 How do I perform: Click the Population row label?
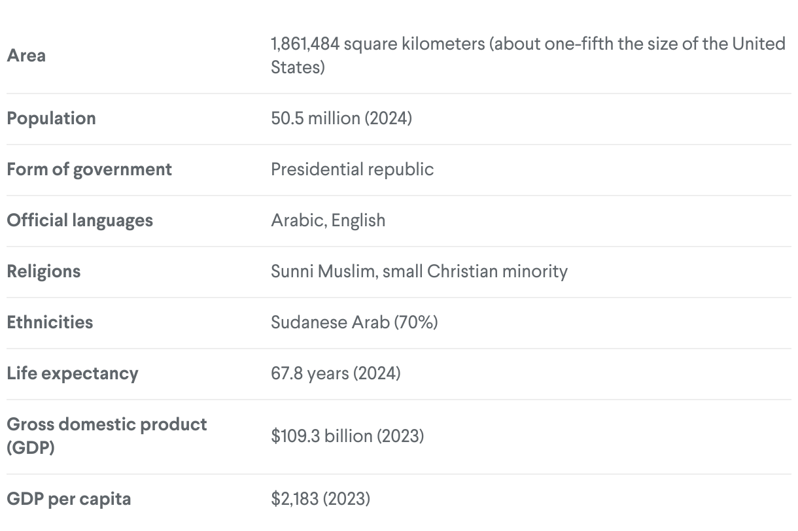point(51,118)
